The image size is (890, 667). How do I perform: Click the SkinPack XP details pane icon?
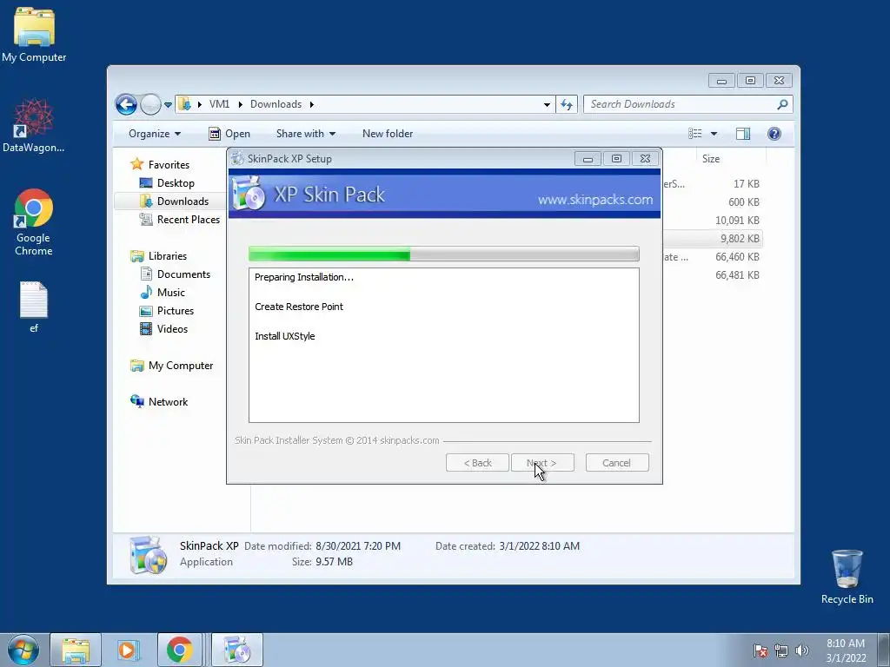coord(148,555)
